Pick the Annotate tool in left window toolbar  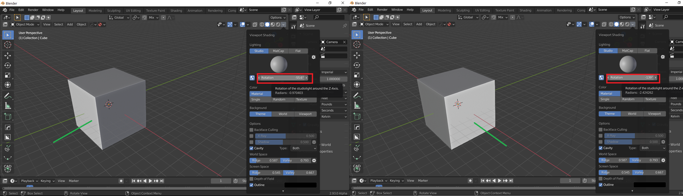(8, 95)
